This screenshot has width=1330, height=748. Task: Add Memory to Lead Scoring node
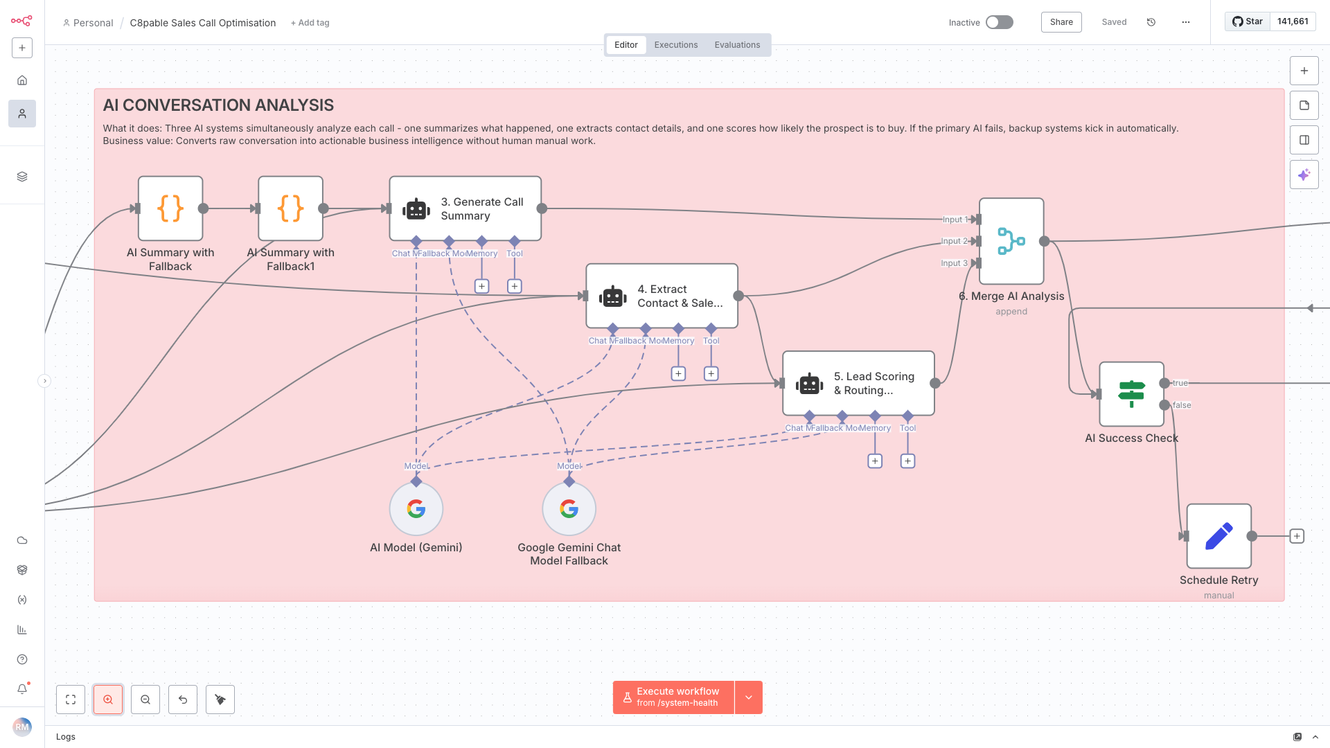pyautogui.click(x=875, y=461)
